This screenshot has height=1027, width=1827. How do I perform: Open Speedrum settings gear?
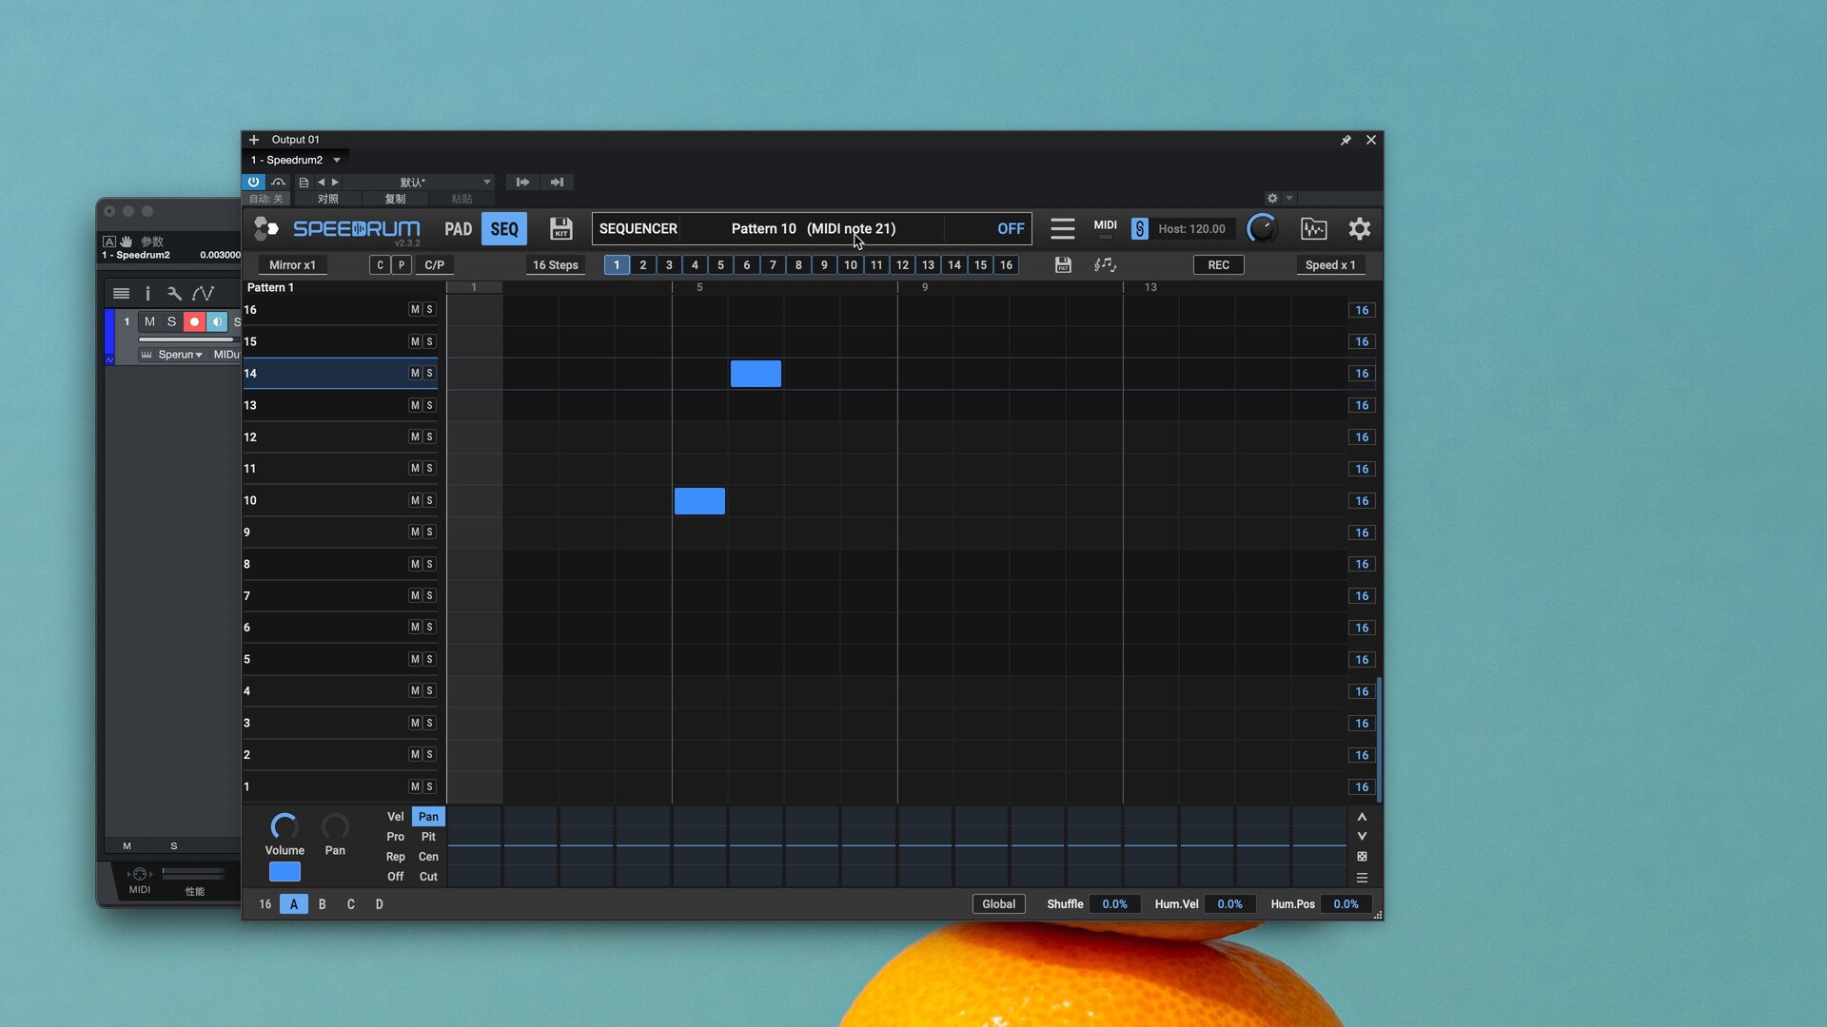coord(1359,228)
